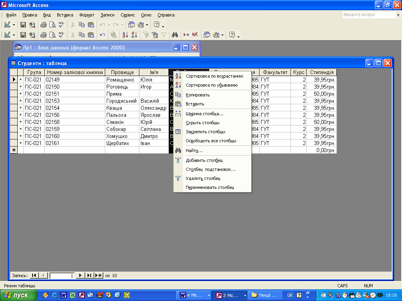Click cell with name 'Світлана'

pyautogui.click(x=154, y=129)
